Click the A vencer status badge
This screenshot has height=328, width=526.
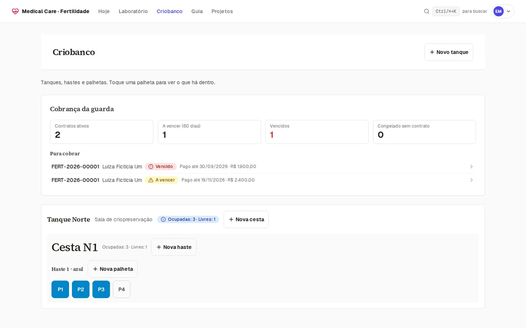pos(161,180)
